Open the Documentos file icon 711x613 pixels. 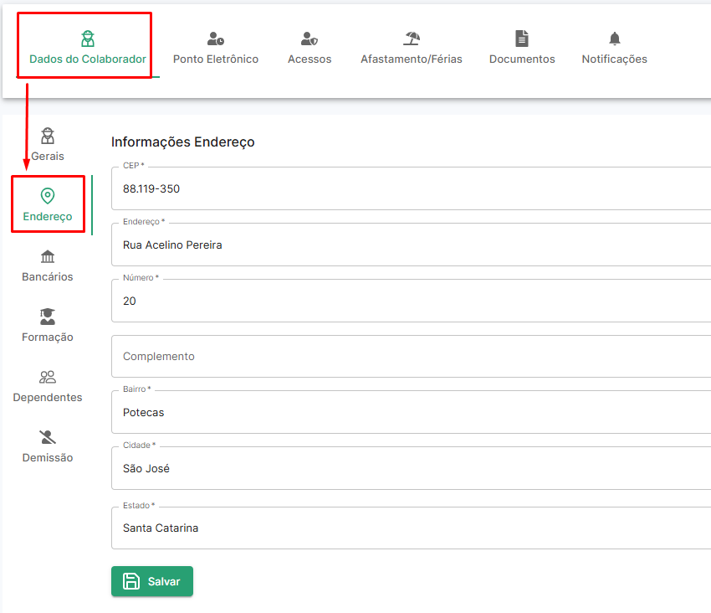(522, 39)
